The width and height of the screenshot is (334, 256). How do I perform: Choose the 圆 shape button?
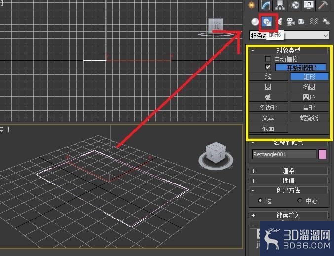point(268,87)
